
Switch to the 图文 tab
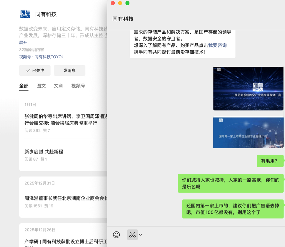point(41,86)
